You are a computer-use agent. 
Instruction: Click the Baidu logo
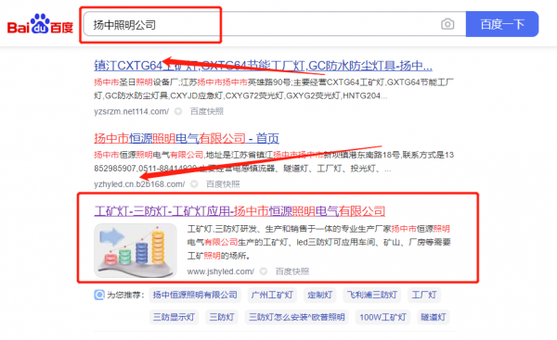click(40, 24)
